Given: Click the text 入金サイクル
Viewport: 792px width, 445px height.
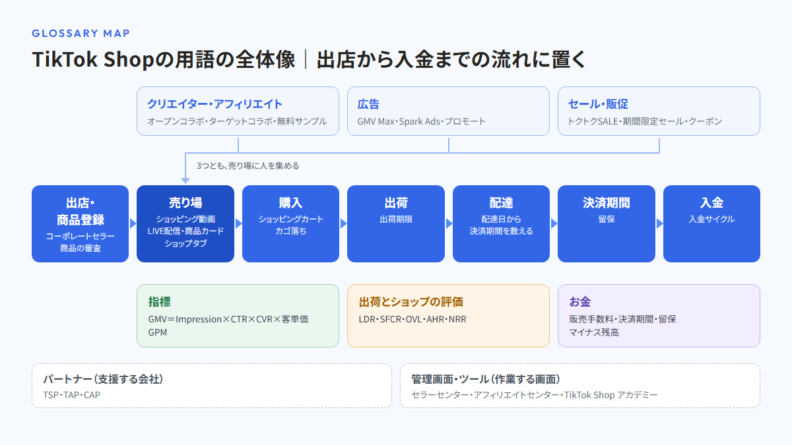Looking at the screenshot, I should click(x=711, y=219).
